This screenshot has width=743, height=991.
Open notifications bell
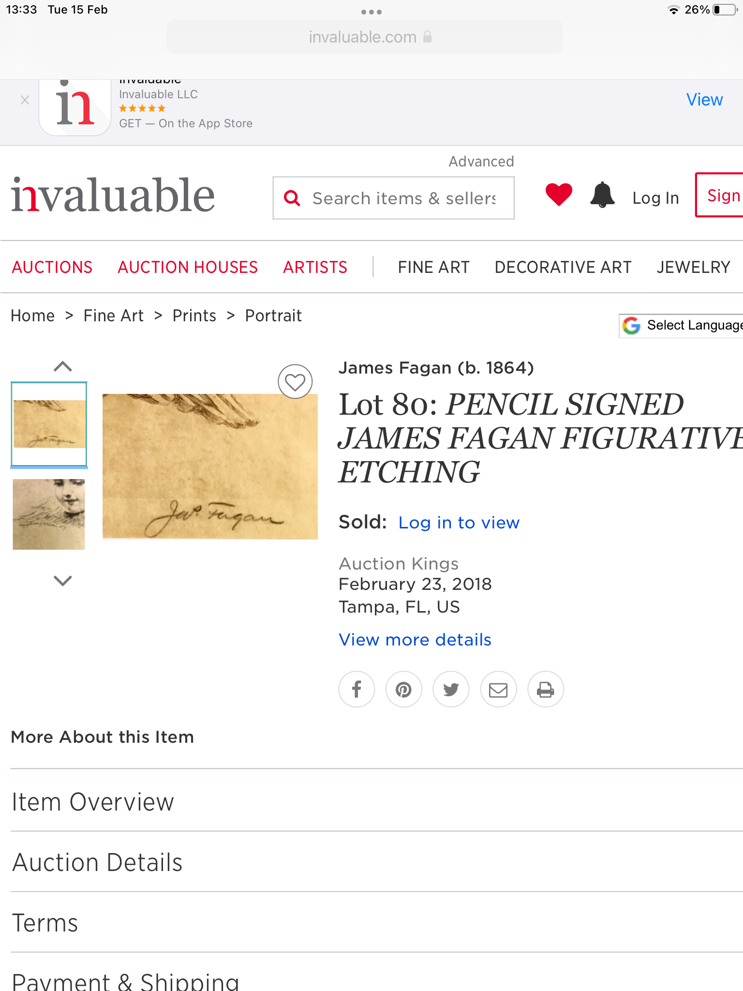pos(602,195)
